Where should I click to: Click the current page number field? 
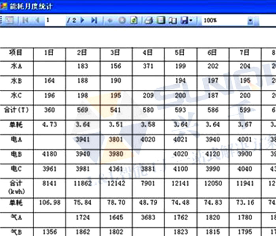point(54,20)
